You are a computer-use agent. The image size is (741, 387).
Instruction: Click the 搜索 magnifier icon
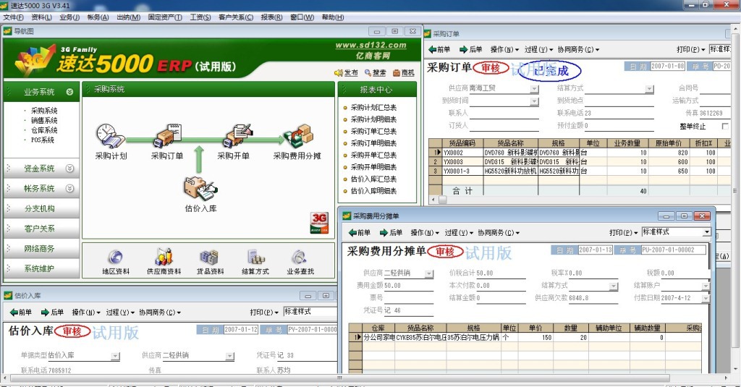[368, 73]
